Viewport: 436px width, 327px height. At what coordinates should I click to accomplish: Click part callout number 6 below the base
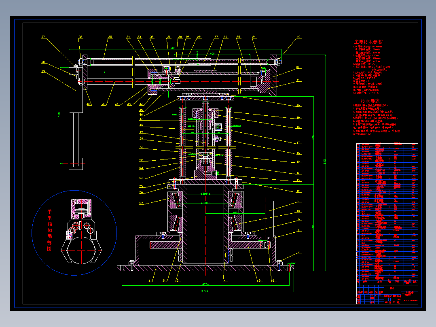pyautogui.click(x=273, y=280)
